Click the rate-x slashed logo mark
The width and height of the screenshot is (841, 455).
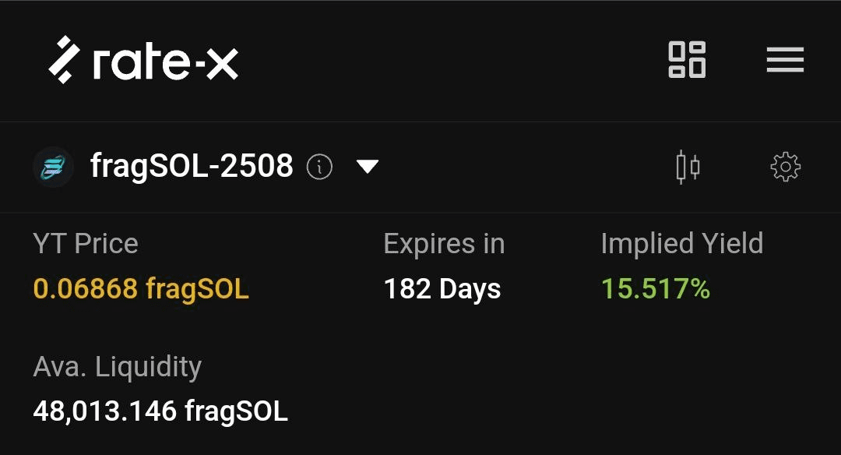coord(65,59)
